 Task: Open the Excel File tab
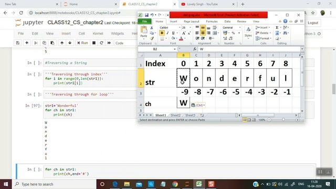(x=145, y=22)
